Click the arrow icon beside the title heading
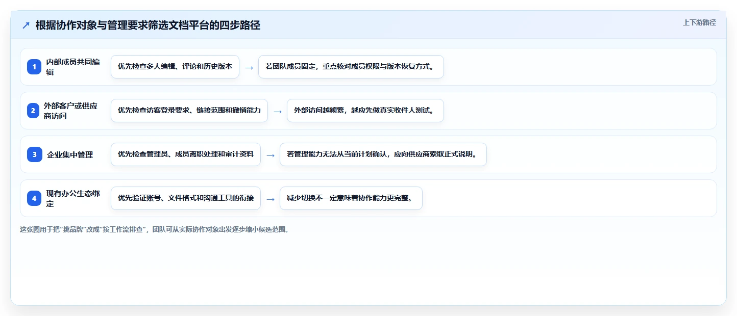Image resolution: width=737 pixels, height=316 pixels. (x=26, y=25)
